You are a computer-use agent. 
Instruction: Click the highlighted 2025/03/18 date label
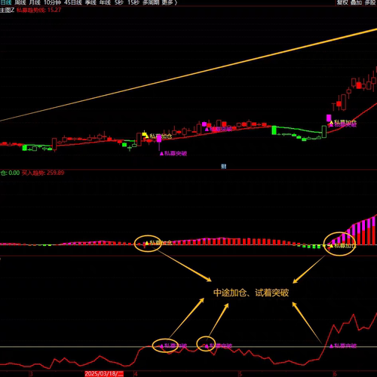coord(104,373)
